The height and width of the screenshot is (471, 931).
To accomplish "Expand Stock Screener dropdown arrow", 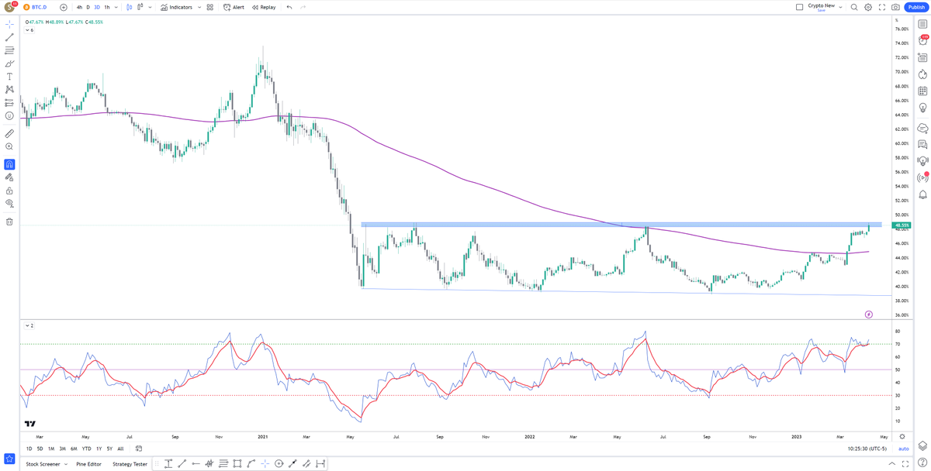I will tap(66, 464).
